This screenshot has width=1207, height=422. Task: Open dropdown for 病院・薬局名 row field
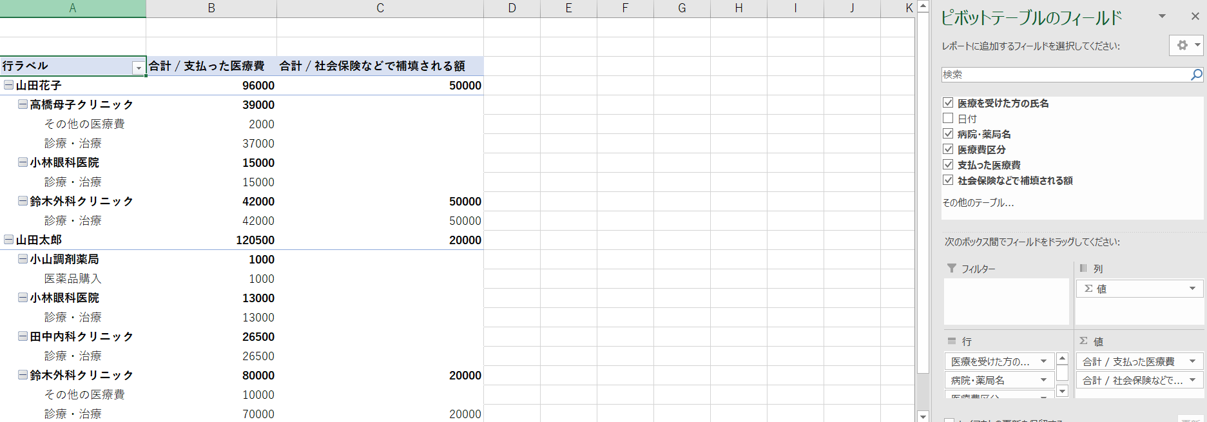click(1043, 380)
